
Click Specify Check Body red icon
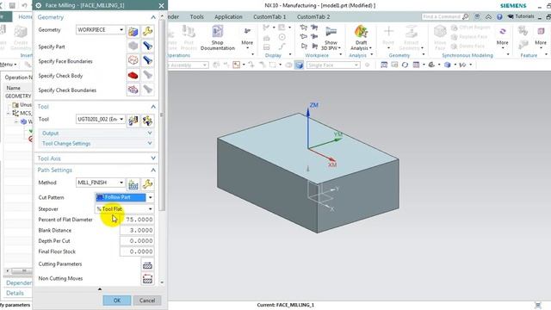coord(133,75)
